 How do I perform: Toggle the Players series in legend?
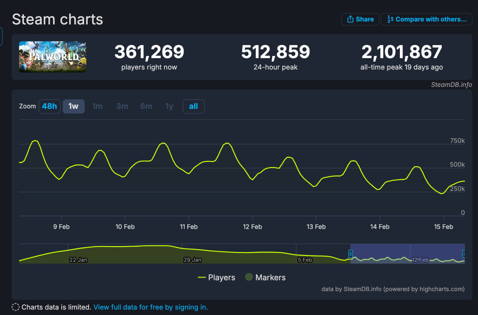pyautogui.click(x=217, y=277)
